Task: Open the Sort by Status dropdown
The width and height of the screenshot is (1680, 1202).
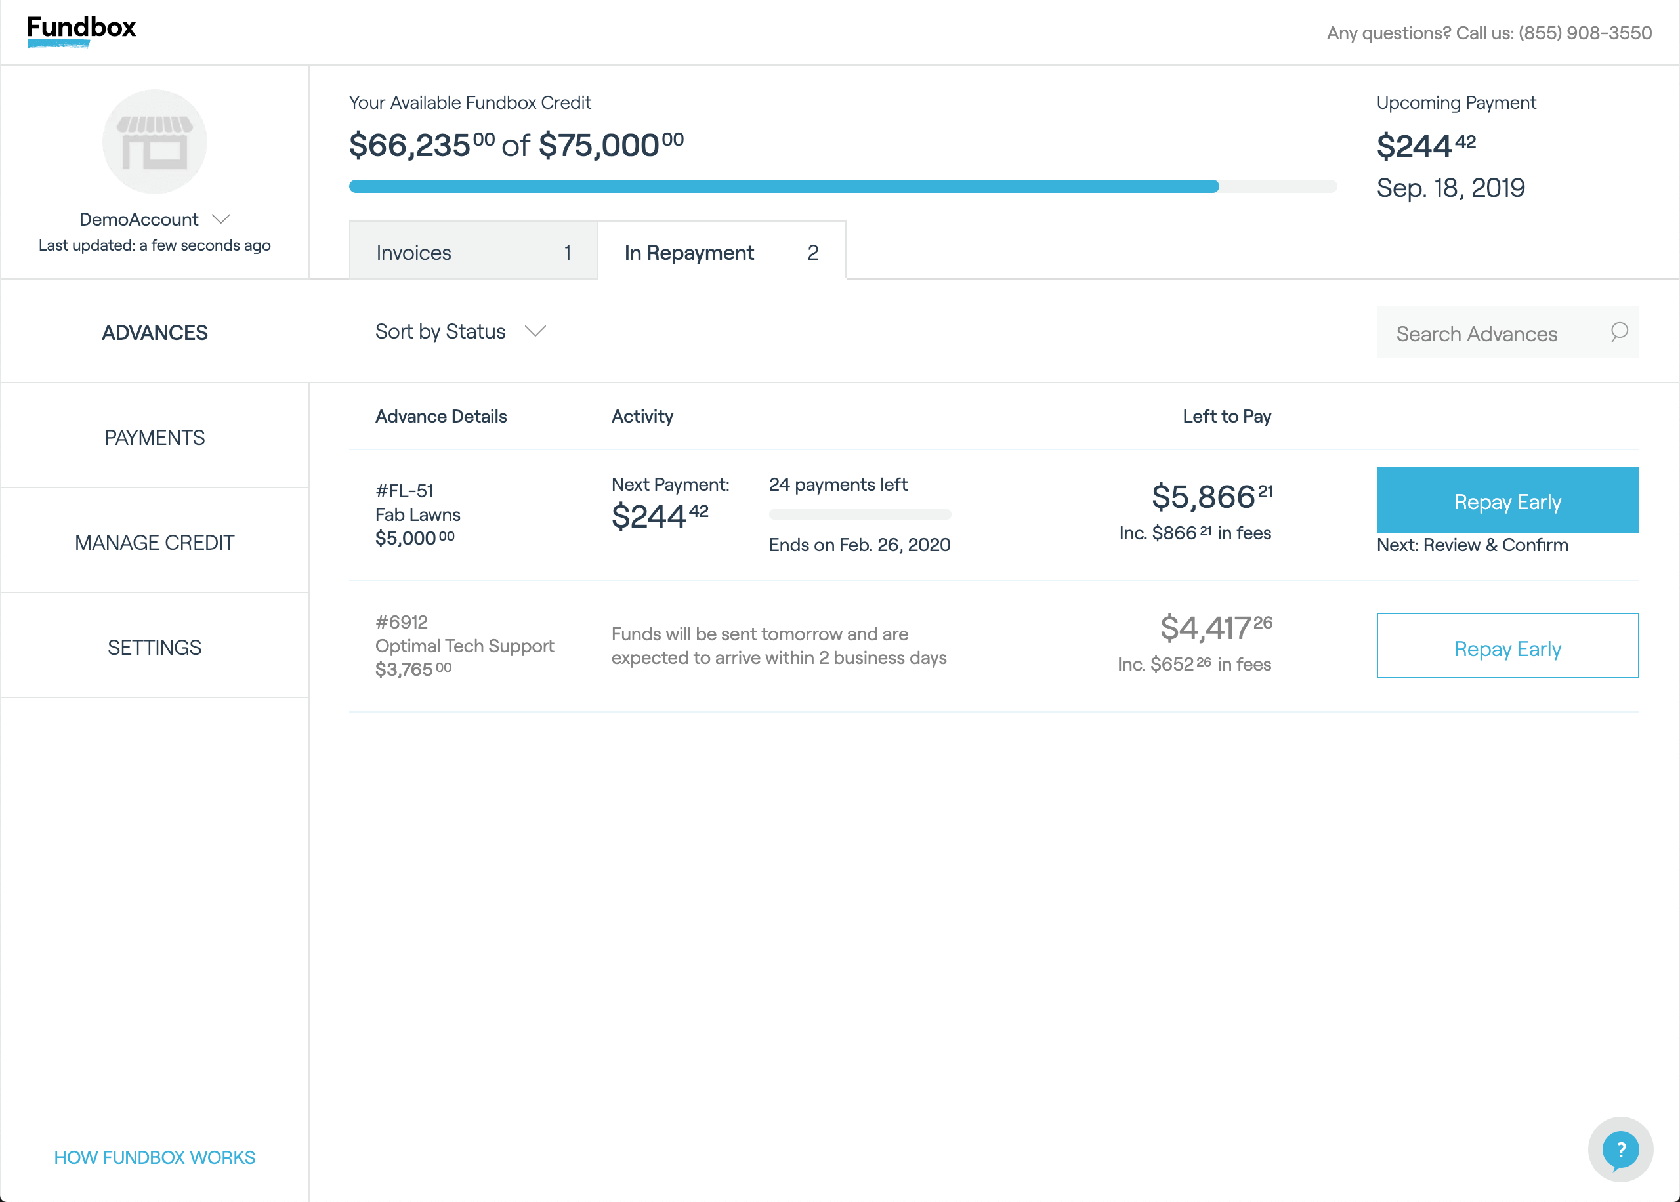Action: point(460,331)
